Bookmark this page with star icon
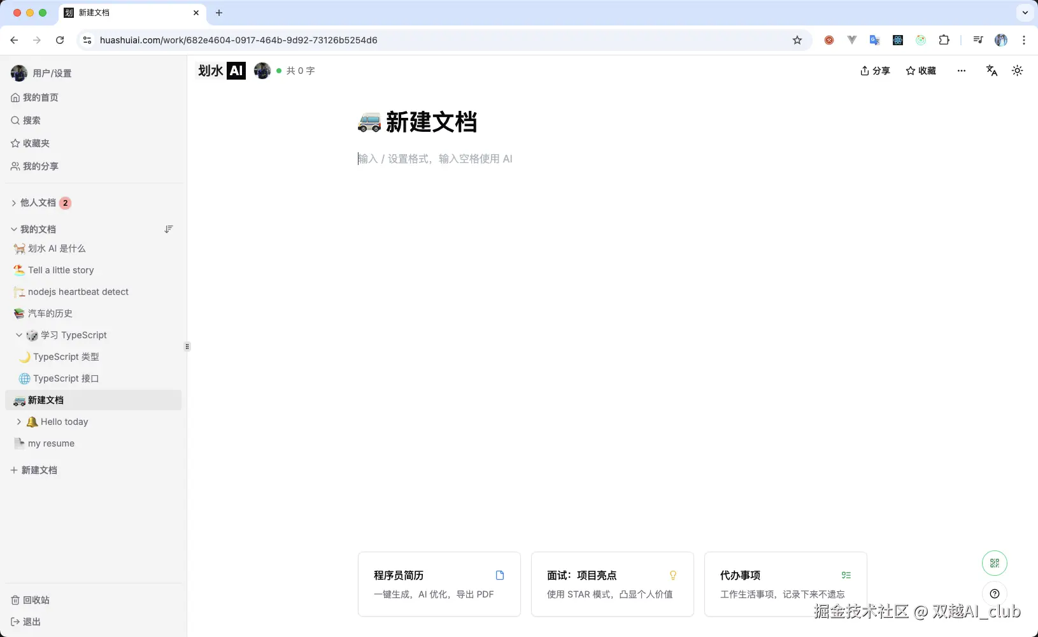Image resolution: width=1038 pixels, height=637 pixels. click(x=797, y=40)
